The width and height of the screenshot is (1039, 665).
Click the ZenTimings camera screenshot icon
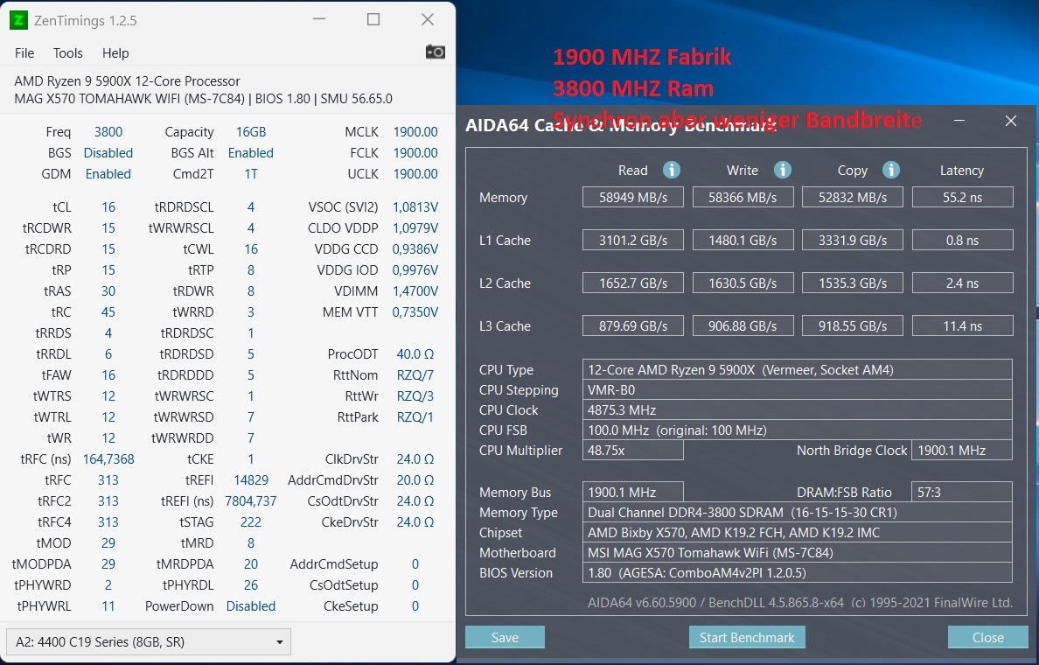435,52
